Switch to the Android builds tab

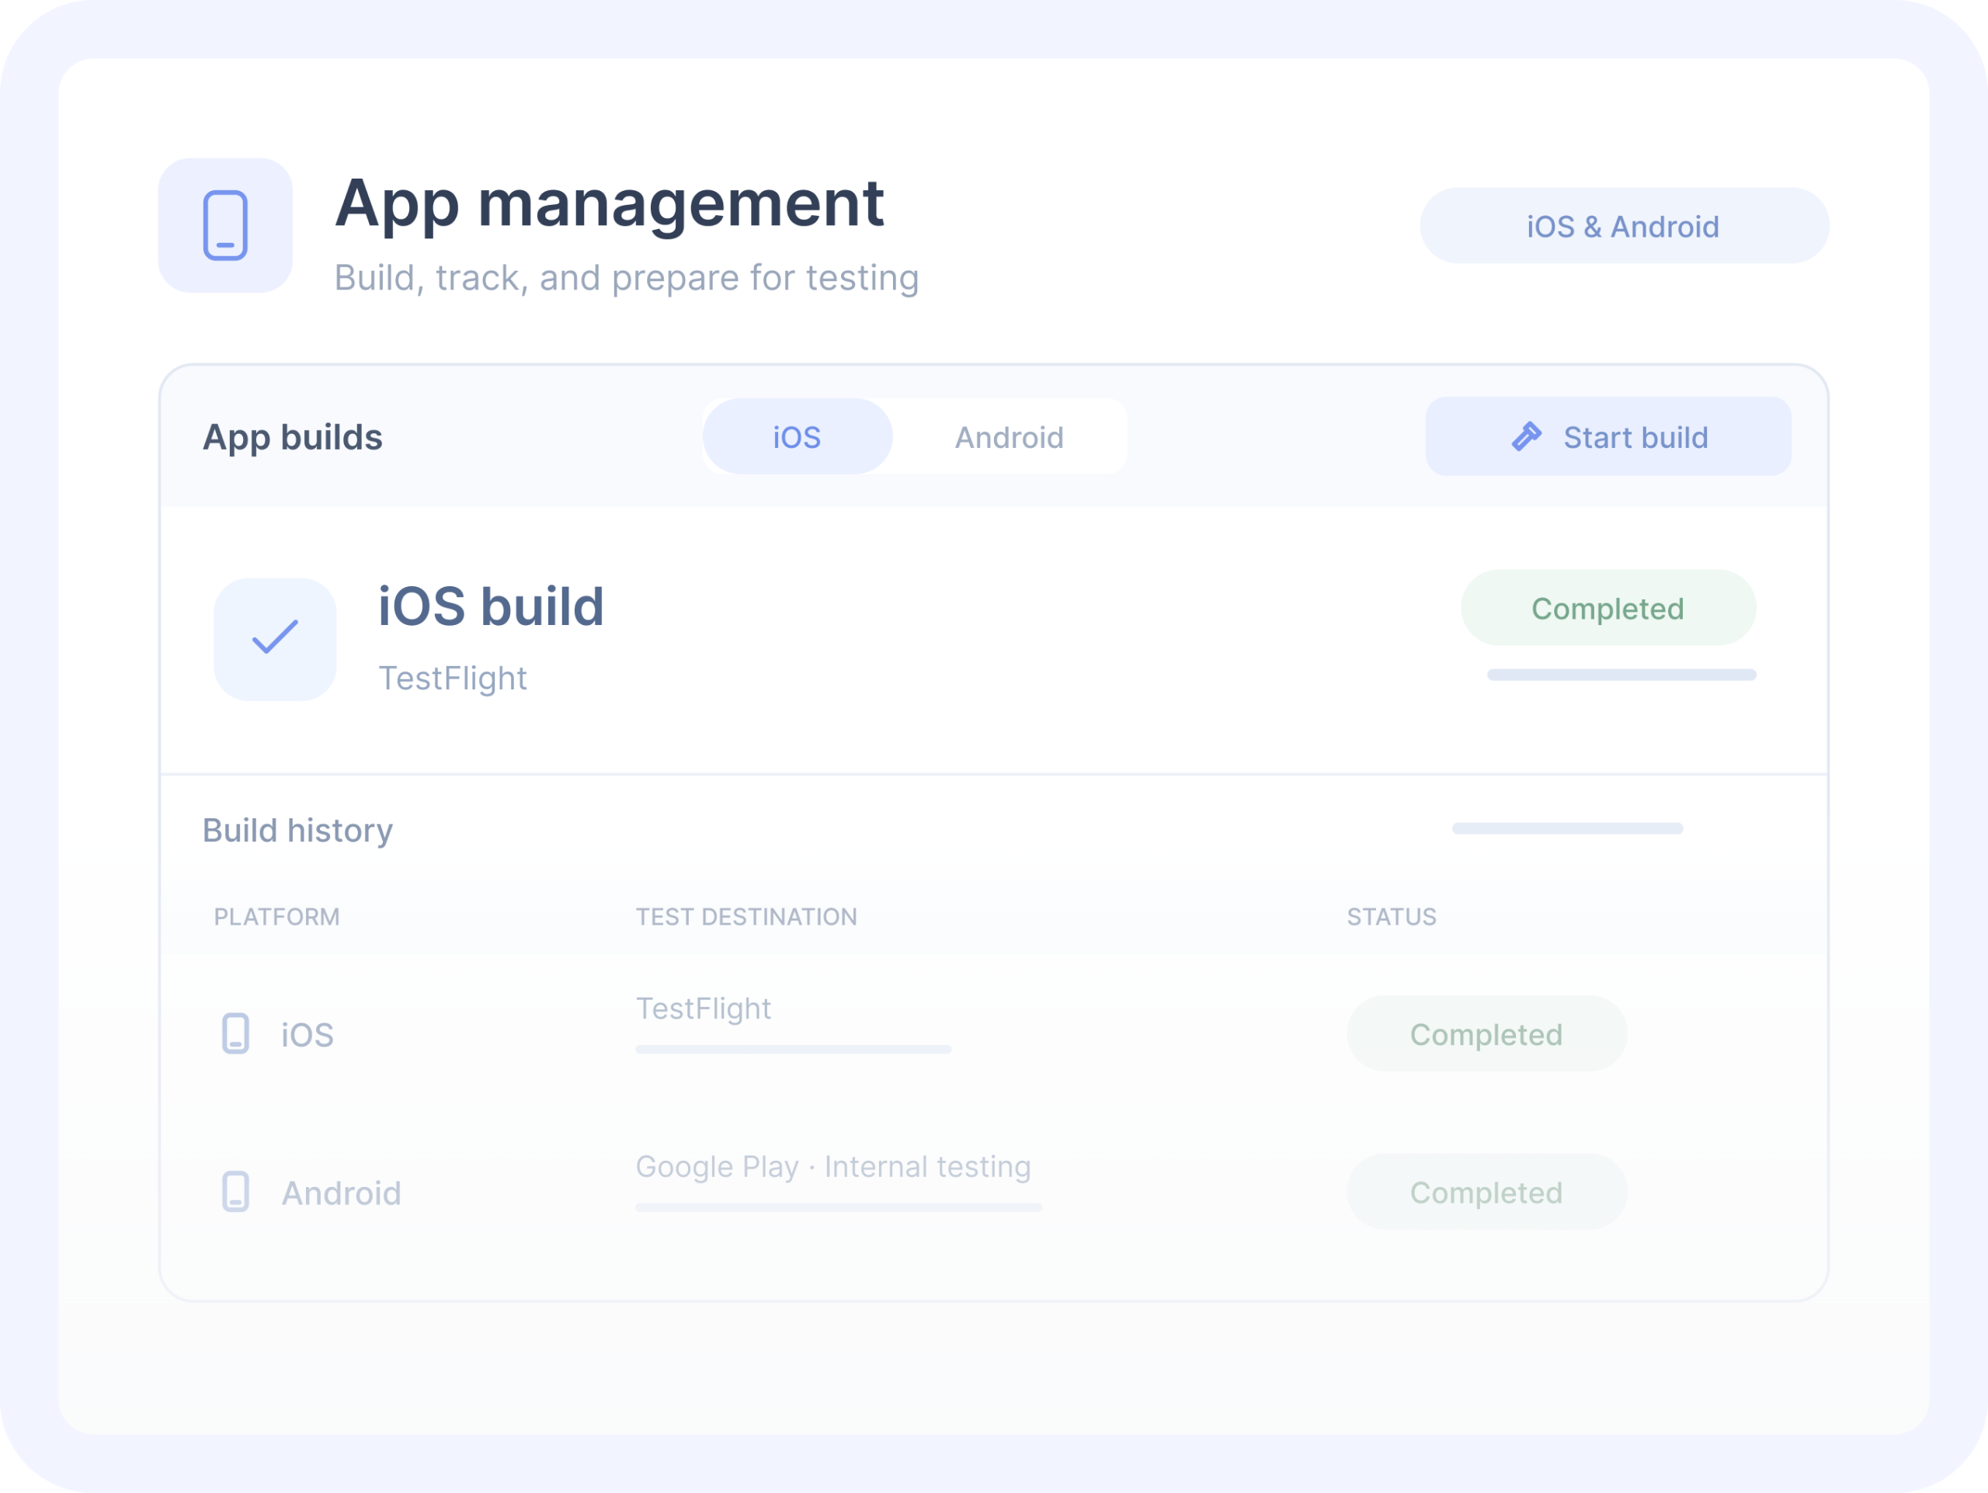click(1010, 436)
